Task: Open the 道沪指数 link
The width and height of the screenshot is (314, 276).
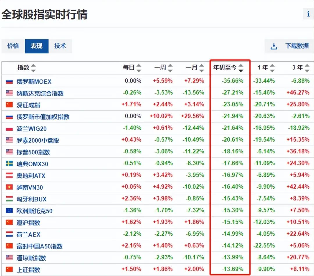Action: (28, 223)
